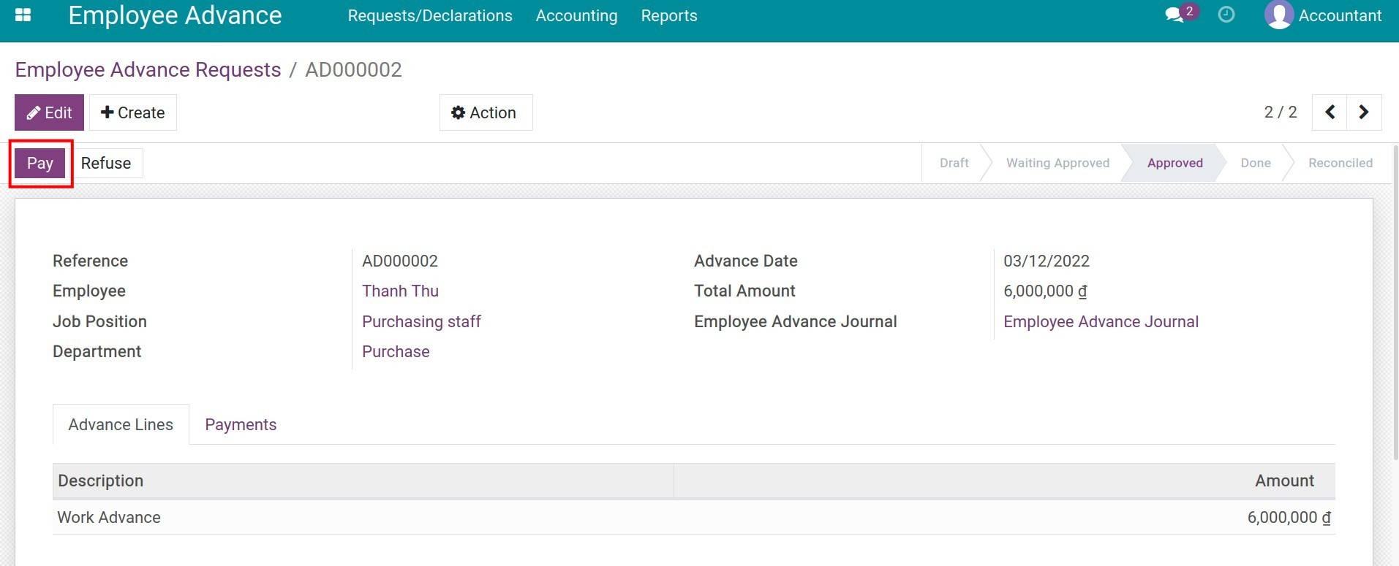
Task: Open the conversations messages icon
Action: click(1174, 15)
